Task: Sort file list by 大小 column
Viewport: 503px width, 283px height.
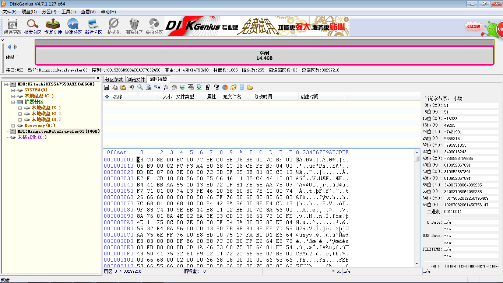Action: [164, 97]
